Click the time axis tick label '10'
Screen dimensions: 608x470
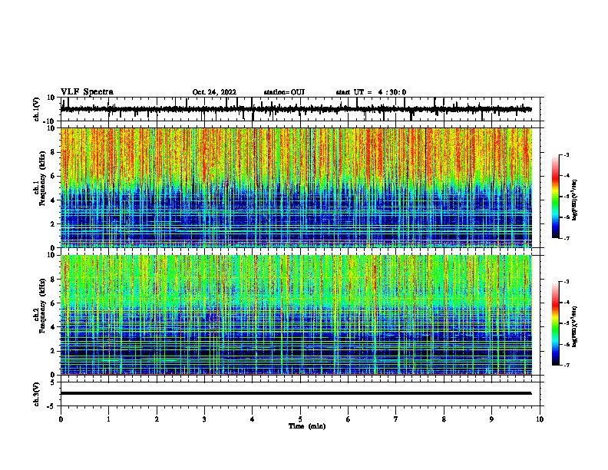tap(540, 419)
